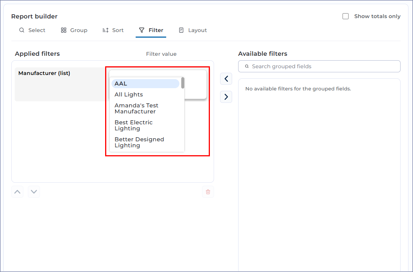This screenshot has width=413, height=272.
Task: Click the Manufacturer (list) applied filter row
Action: pyautogui.click(x=61, y=84)
